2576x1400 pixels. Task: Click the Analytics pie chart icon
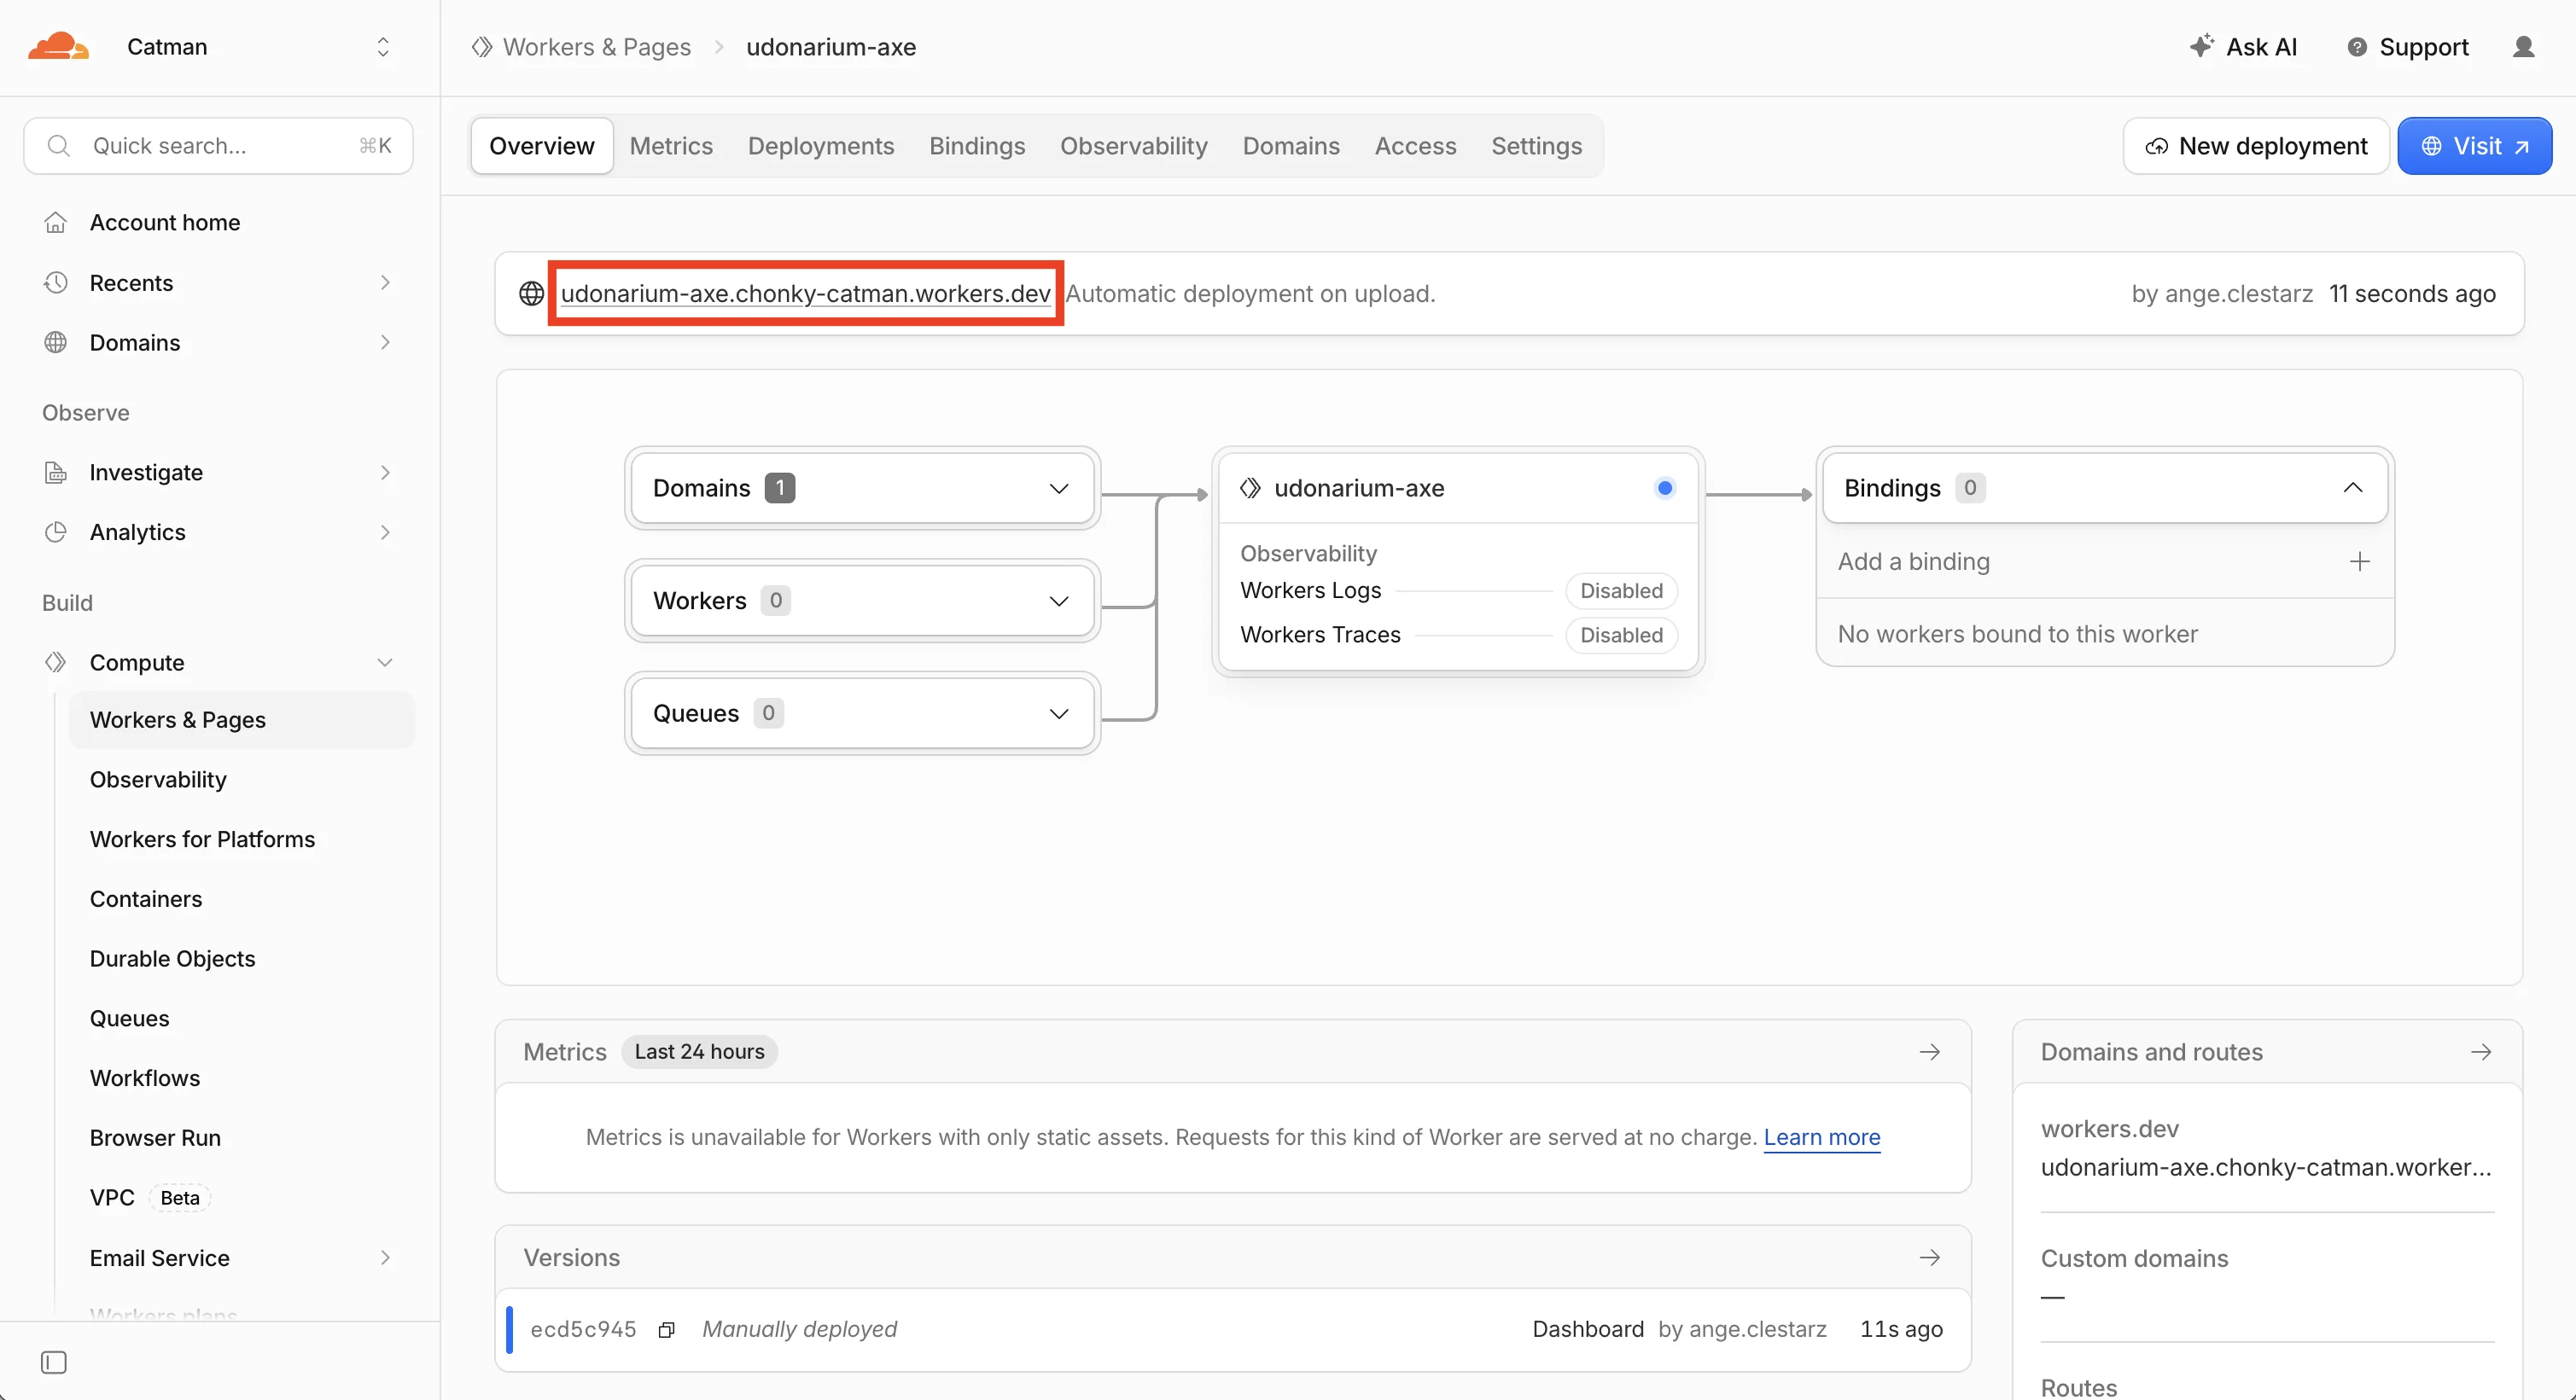click(x=56, y=532)
